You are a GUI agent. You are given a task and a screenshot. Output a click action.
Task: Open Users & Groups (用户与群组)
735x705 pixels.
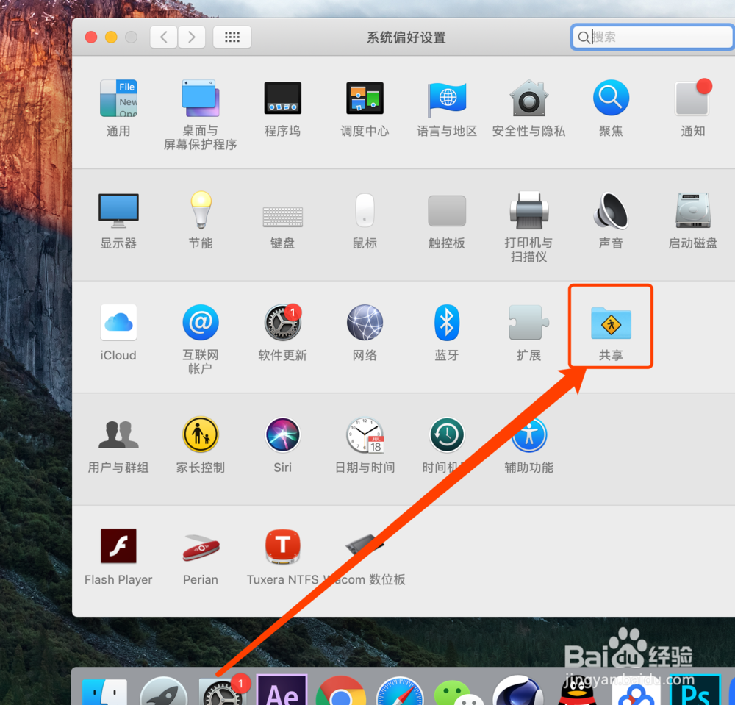pos(118,434)
